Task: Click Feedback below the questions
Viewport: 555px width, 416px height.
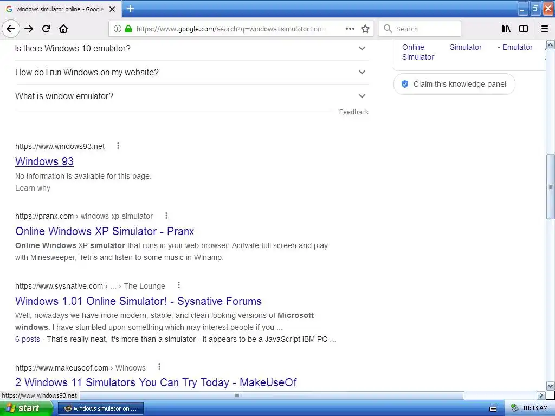Action: pyautogui.click(x=354, y=112)
